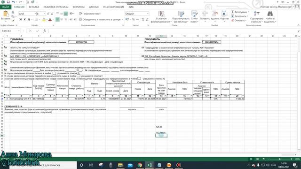The width and height of the screenshot is (301, 169).
Task: Switch to the РЕЦЕНЗИРОВАНИЕ tab
Action: point(114,7)
